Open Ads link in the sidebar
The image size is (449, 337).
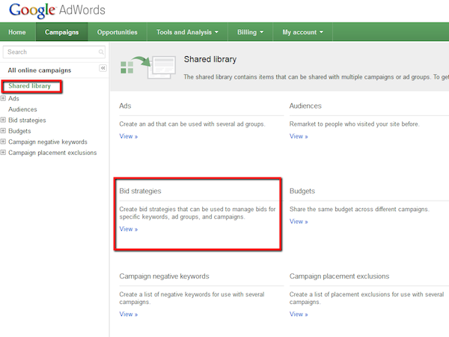13,98
